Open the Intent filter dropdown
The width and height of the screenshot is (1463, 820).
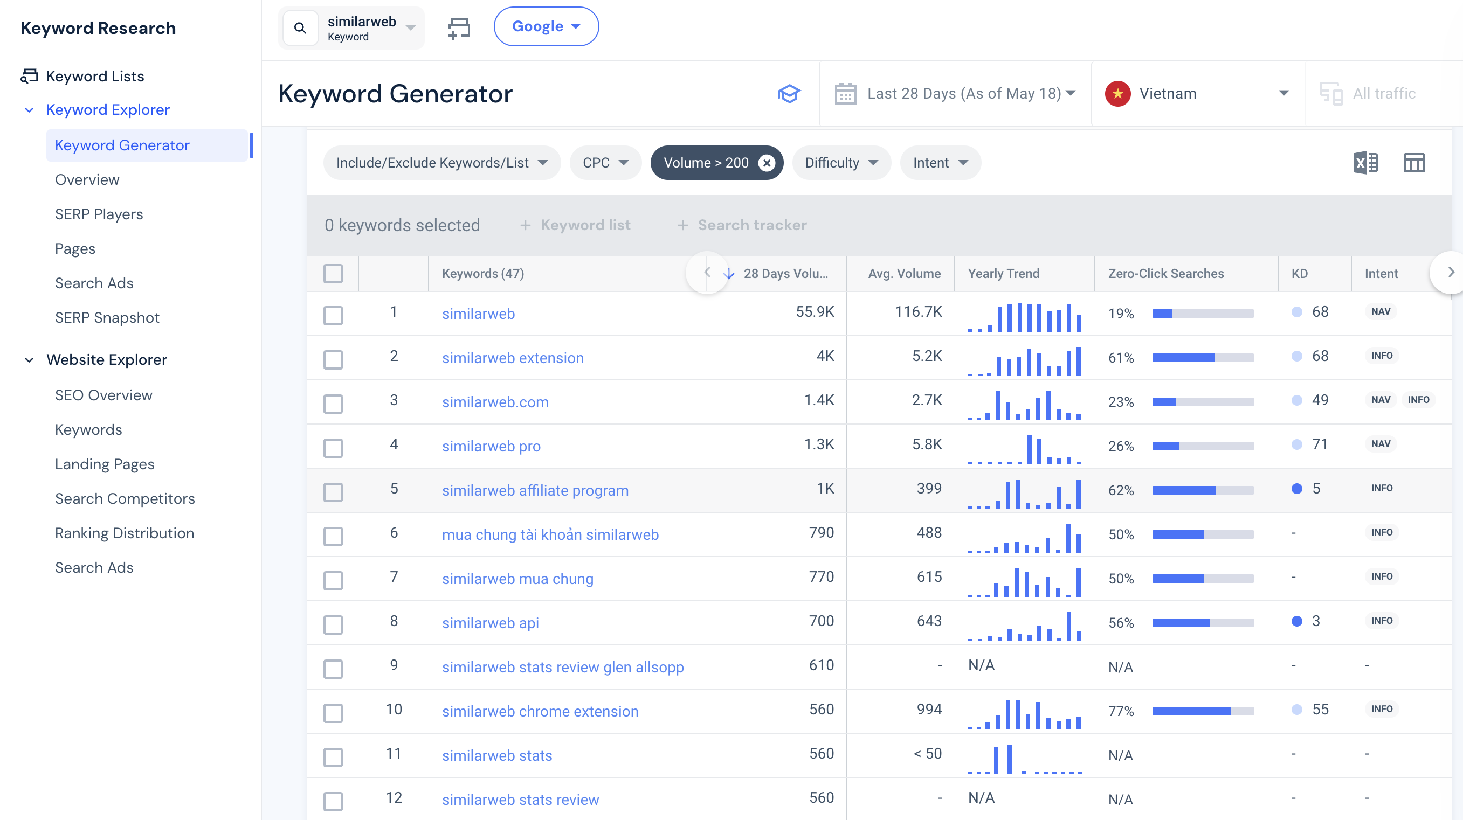pyautogui.click(x=940, y=163)
